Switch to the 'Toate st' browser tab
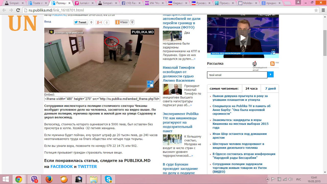The width and height of the screenshot is (327, 184). tap(37, 3)
